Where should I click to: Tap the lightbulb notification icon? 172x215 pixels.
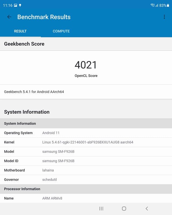point(20,5)
